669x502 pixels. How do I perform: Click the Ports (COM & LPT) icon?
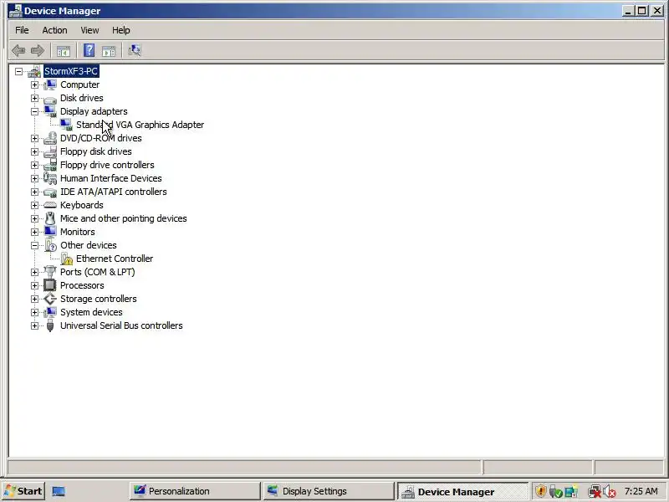(50, 272)
